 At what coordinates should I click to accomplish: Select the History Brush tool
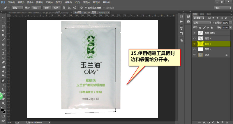[3, 58]
